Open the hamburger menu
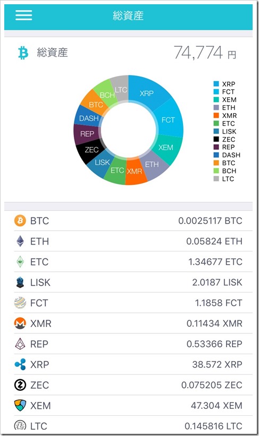The image size is (259, 436). pyautogui.click(x=23, y=15)
